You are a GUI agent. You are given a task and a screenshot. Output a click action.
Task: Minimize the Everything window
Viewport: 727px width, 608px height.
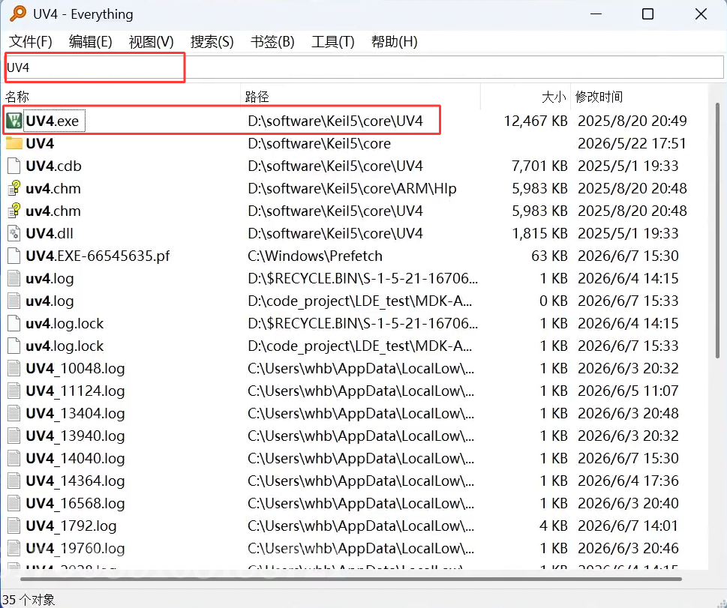[x=596, y=14]
